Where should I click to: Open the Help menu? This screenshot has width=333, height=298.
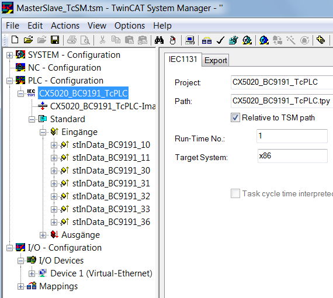click(x=162, y=26)
